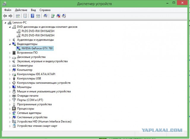Open the Действие menu
The height and width of the screenshot is (139, 190).
click(x=21, y=10)
